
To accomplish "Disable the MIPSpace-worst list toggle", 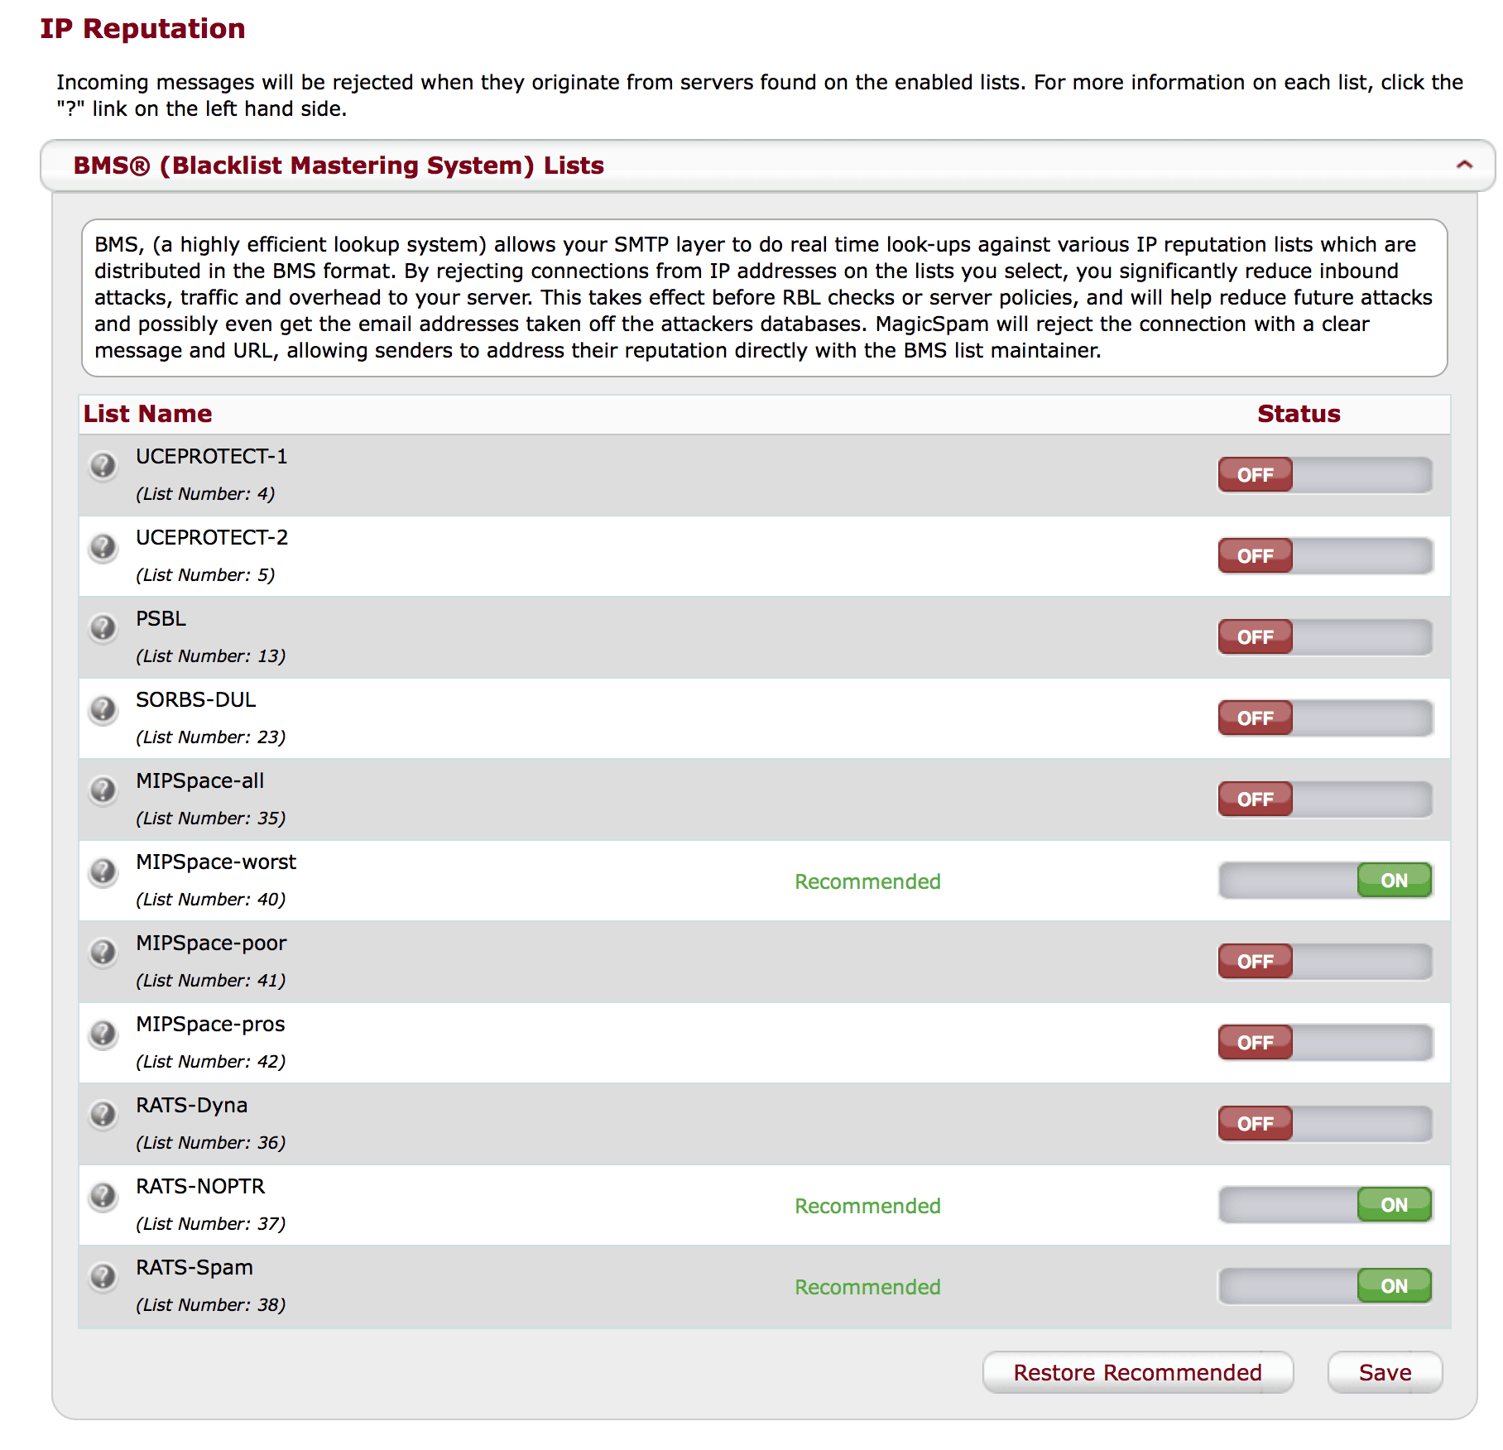I will click(1324, 881).
